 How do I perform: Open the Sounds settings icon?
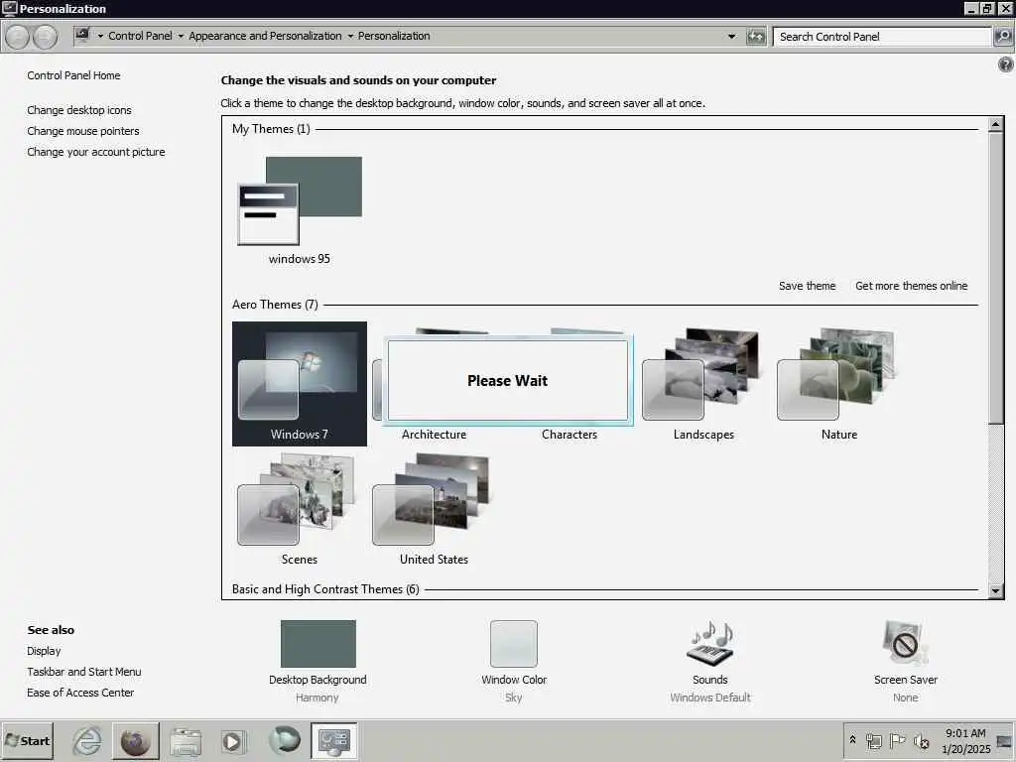[709, 643]
